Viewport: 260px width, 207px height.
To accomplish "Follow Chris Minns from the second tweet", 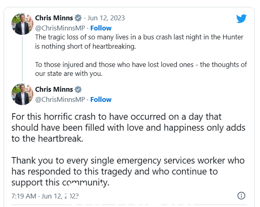I will tap(101, 100).
